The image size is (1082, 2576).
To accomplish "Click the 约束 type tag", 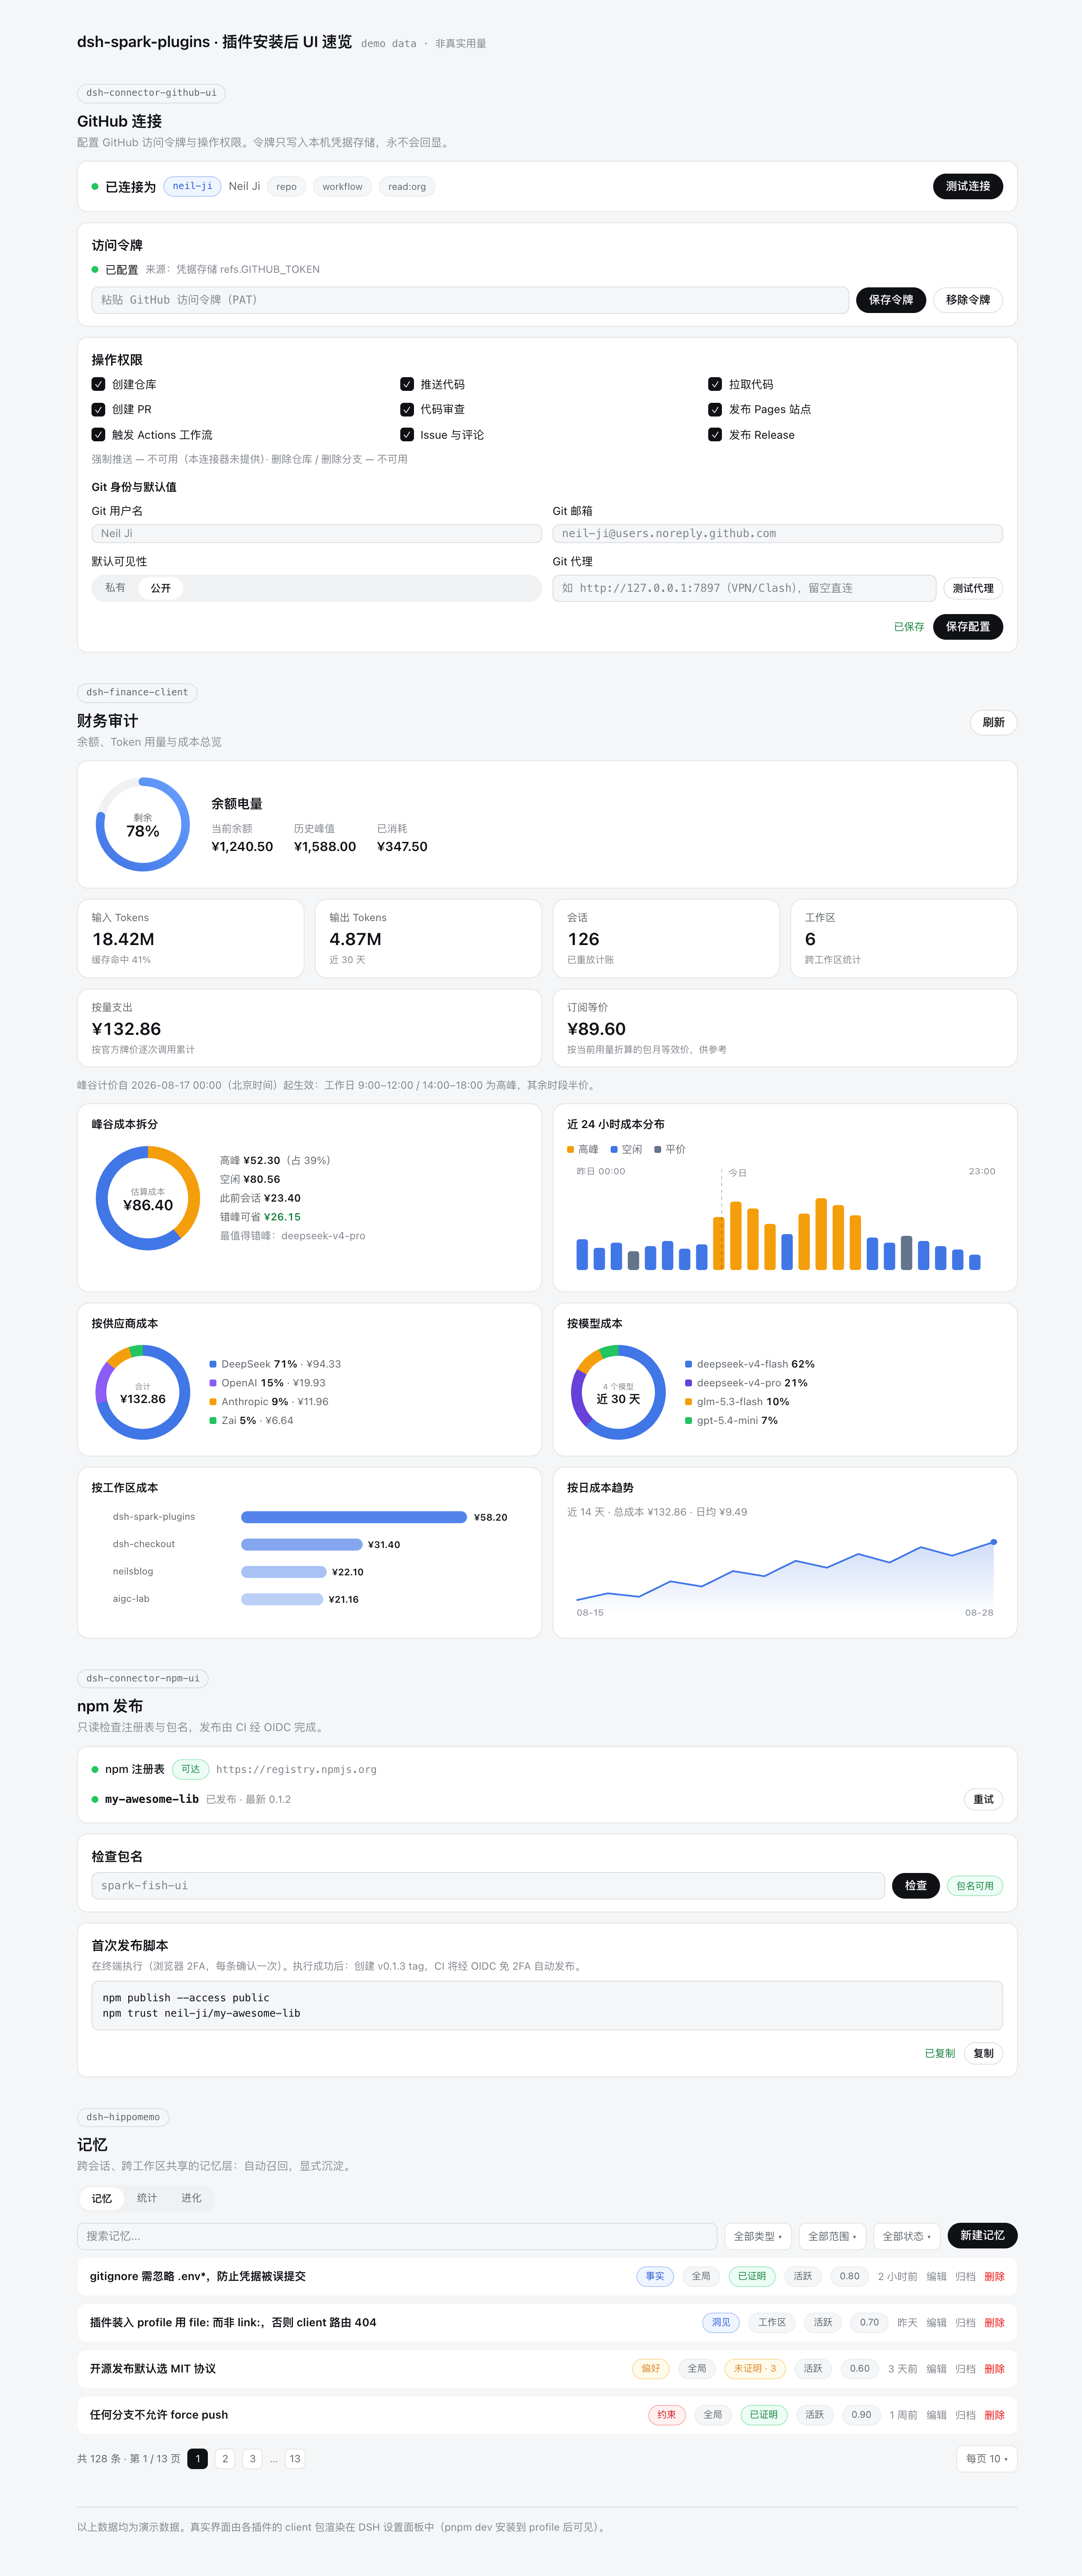I will coord(667,2415).
